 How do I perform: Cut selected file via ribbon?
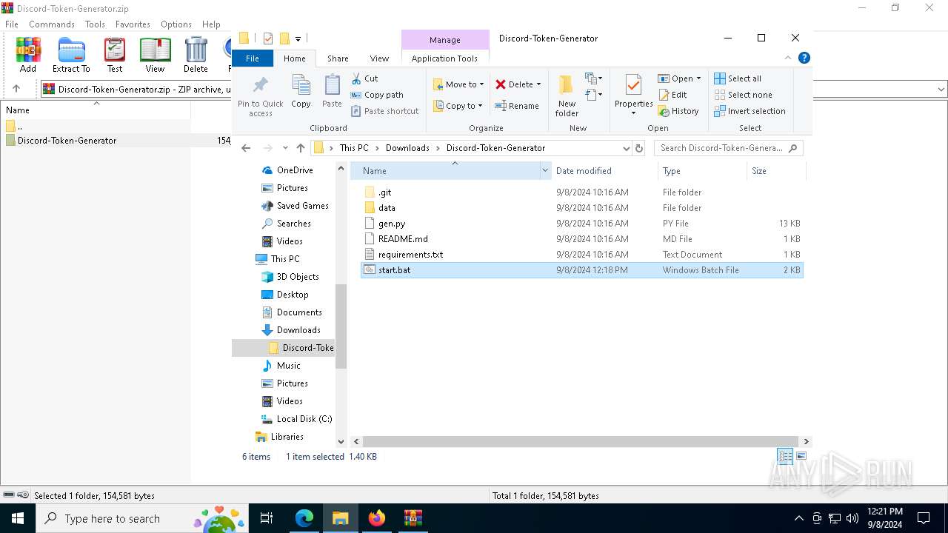364,78
